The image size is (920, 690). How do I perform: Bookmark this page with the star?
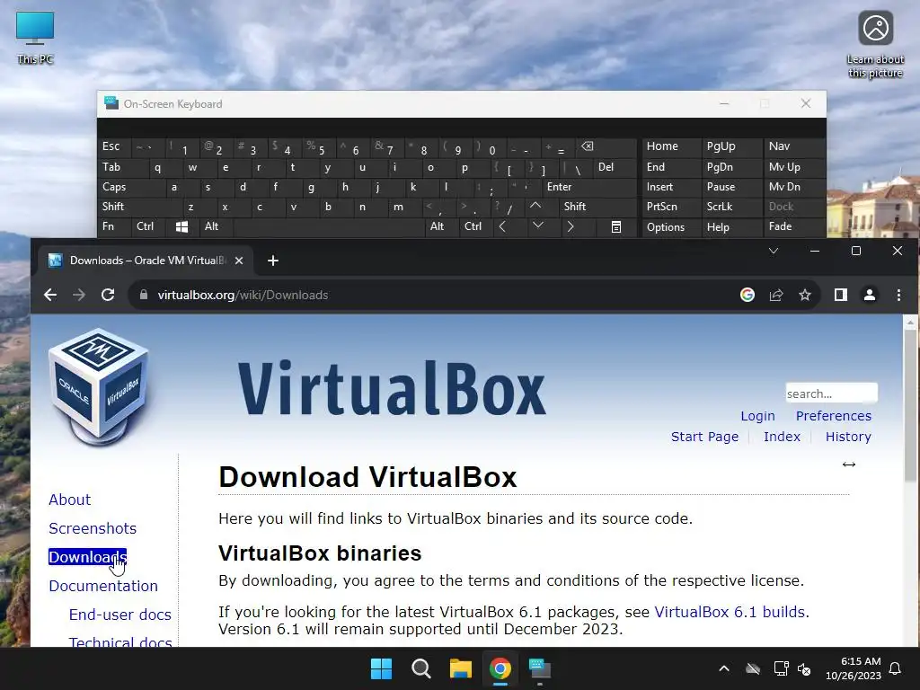[805, 295]
